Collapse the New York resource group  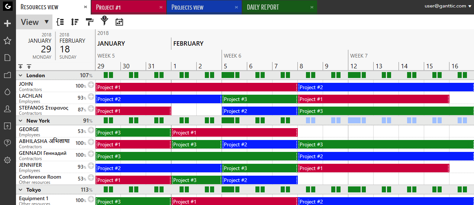pyautogui.click(x=21, y=121)
